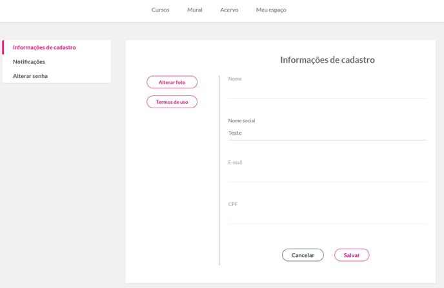Save the form with Salvar
Viewport: 444px width, 288px height.
pyautogui.click(x=352, y=255)
